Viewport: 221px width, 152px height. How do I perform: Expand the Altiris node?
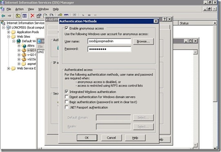(x=19, y=46)
